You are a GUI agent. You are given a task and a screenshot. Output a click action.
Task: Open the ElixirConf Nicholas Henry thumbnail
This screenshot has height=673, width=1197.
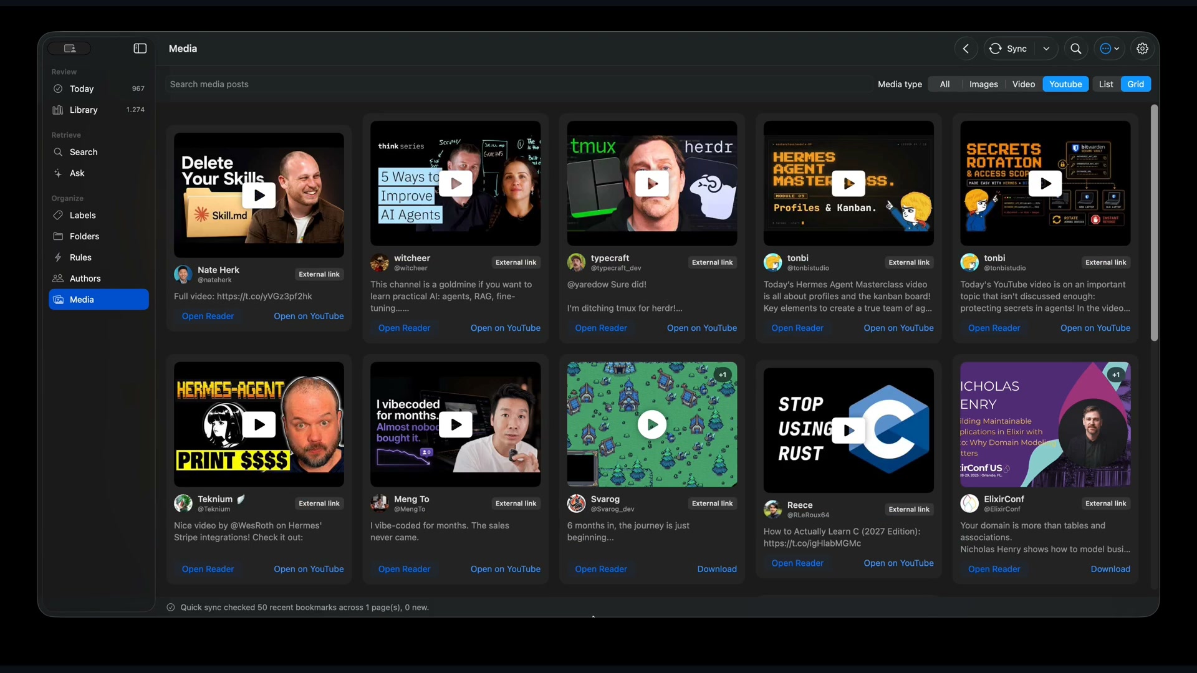[x=1045, y=425]
